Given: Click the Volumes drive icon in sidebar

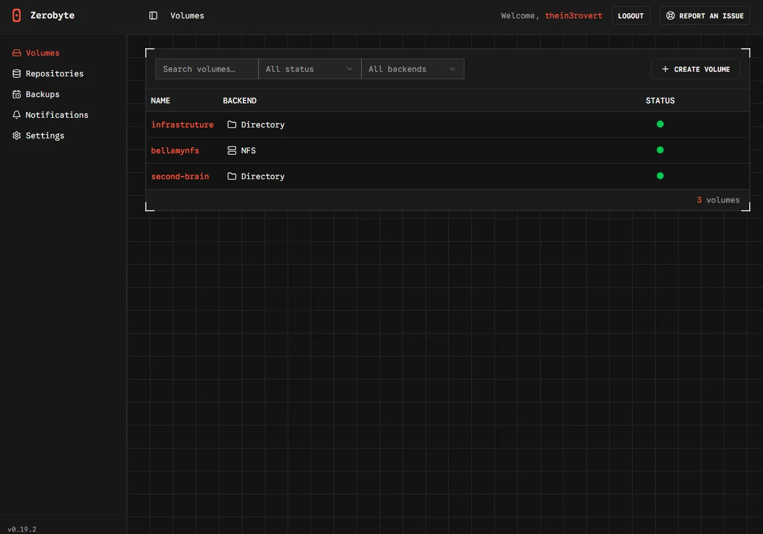Looking at the screenshot, I should pos(17,53).
